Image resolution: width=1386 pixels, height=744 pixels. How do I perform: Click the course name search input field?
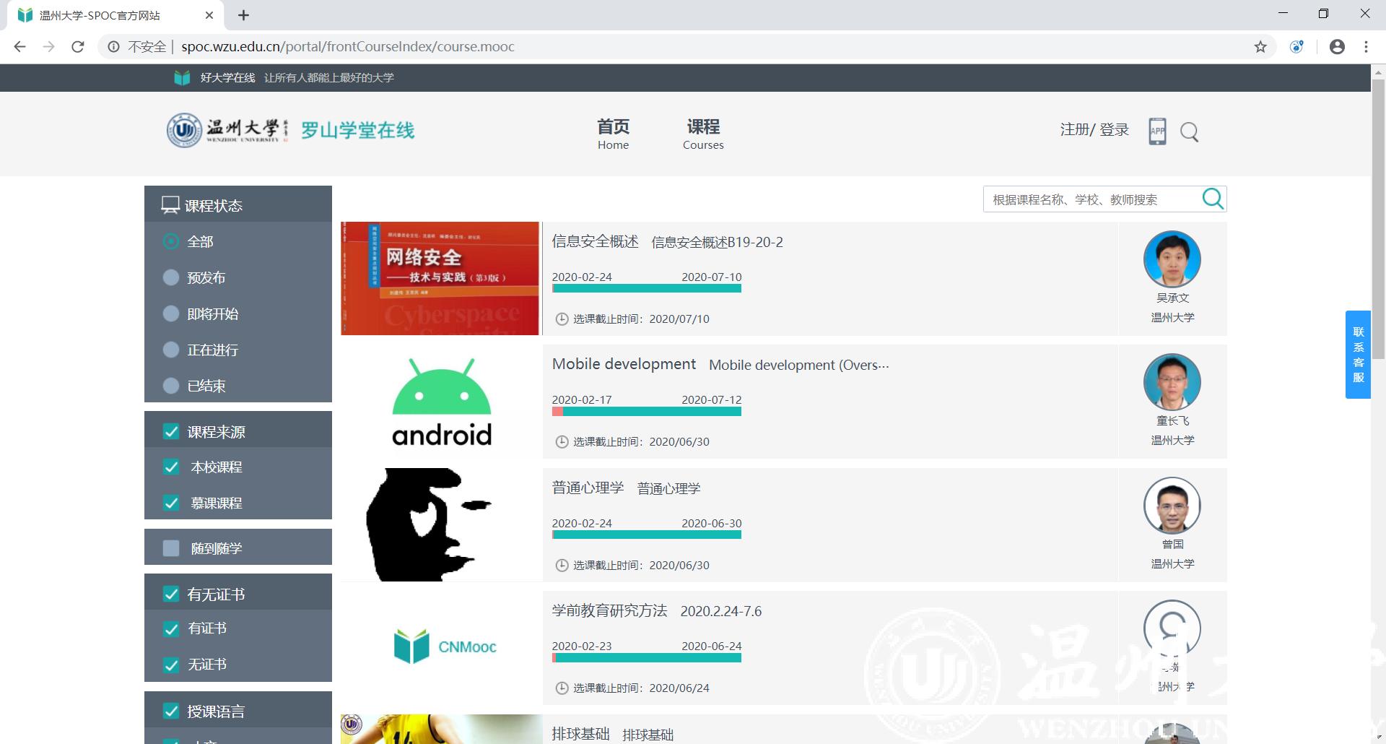tap(1091, 199)
